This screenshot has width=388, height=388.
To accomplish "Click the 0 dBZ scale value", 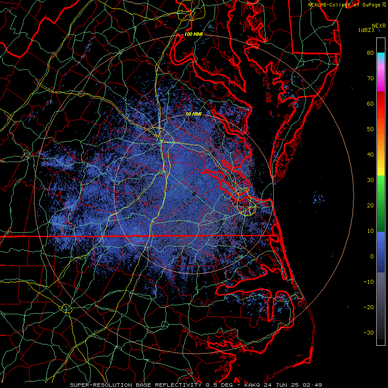I will click(372, 257).
